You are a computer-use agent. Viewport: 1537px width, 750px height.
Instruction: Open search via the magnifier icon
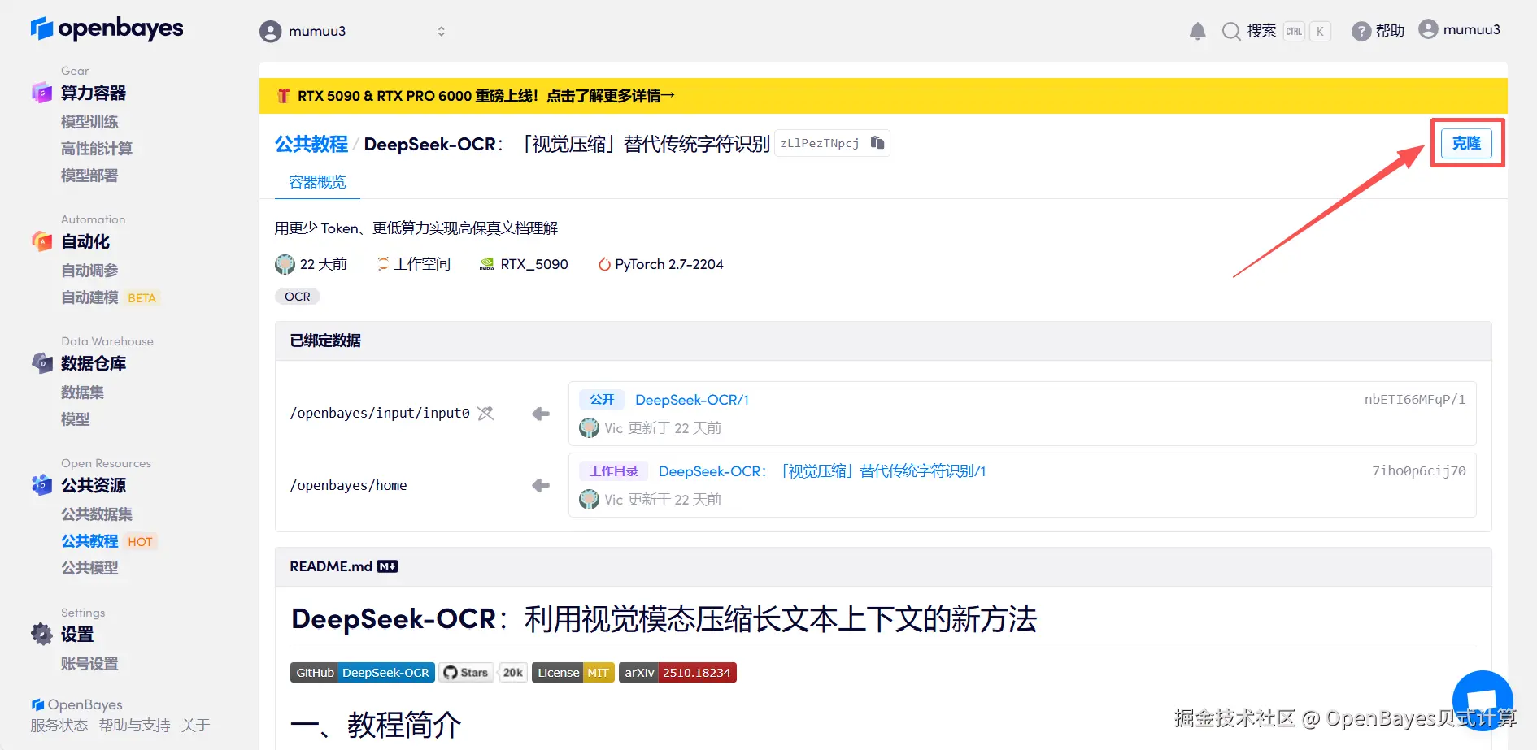point(1231,30)
